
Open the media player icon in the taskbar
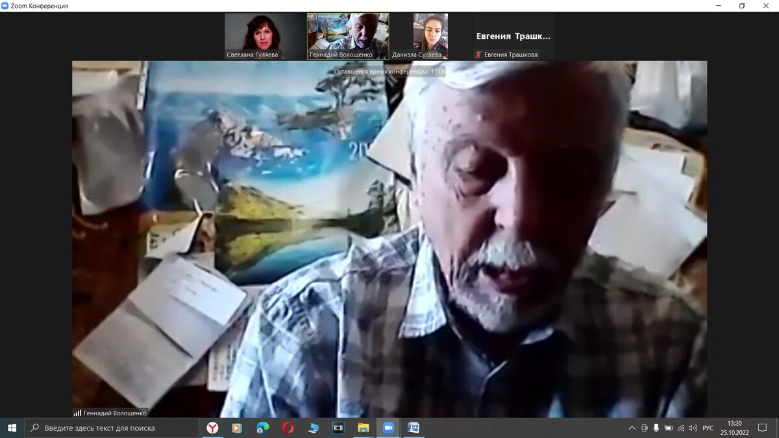pyautogui.click(x=238, y=428)
